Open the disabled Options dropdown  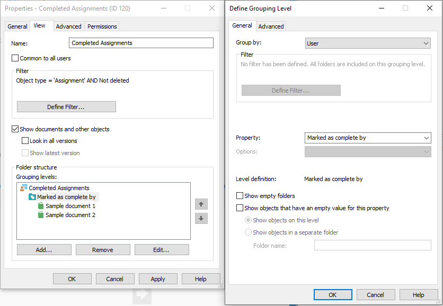tap(368, 151)
